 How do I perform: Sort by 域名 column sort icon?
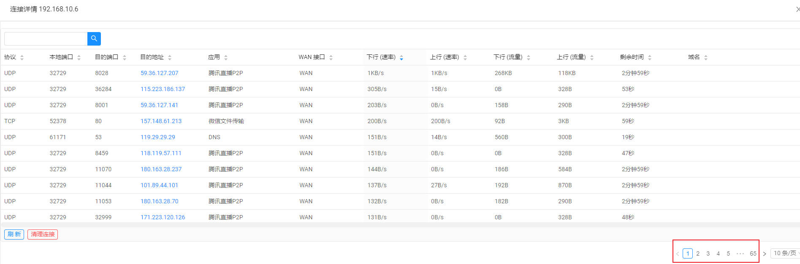coord(706,57)
